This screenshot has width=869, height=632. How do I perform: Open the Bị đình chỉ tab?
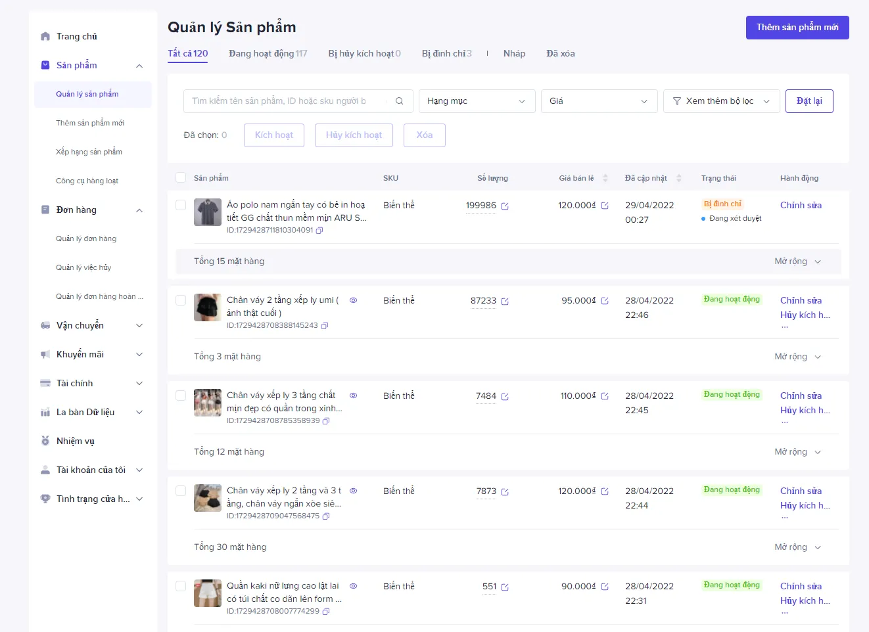[446, 54]
